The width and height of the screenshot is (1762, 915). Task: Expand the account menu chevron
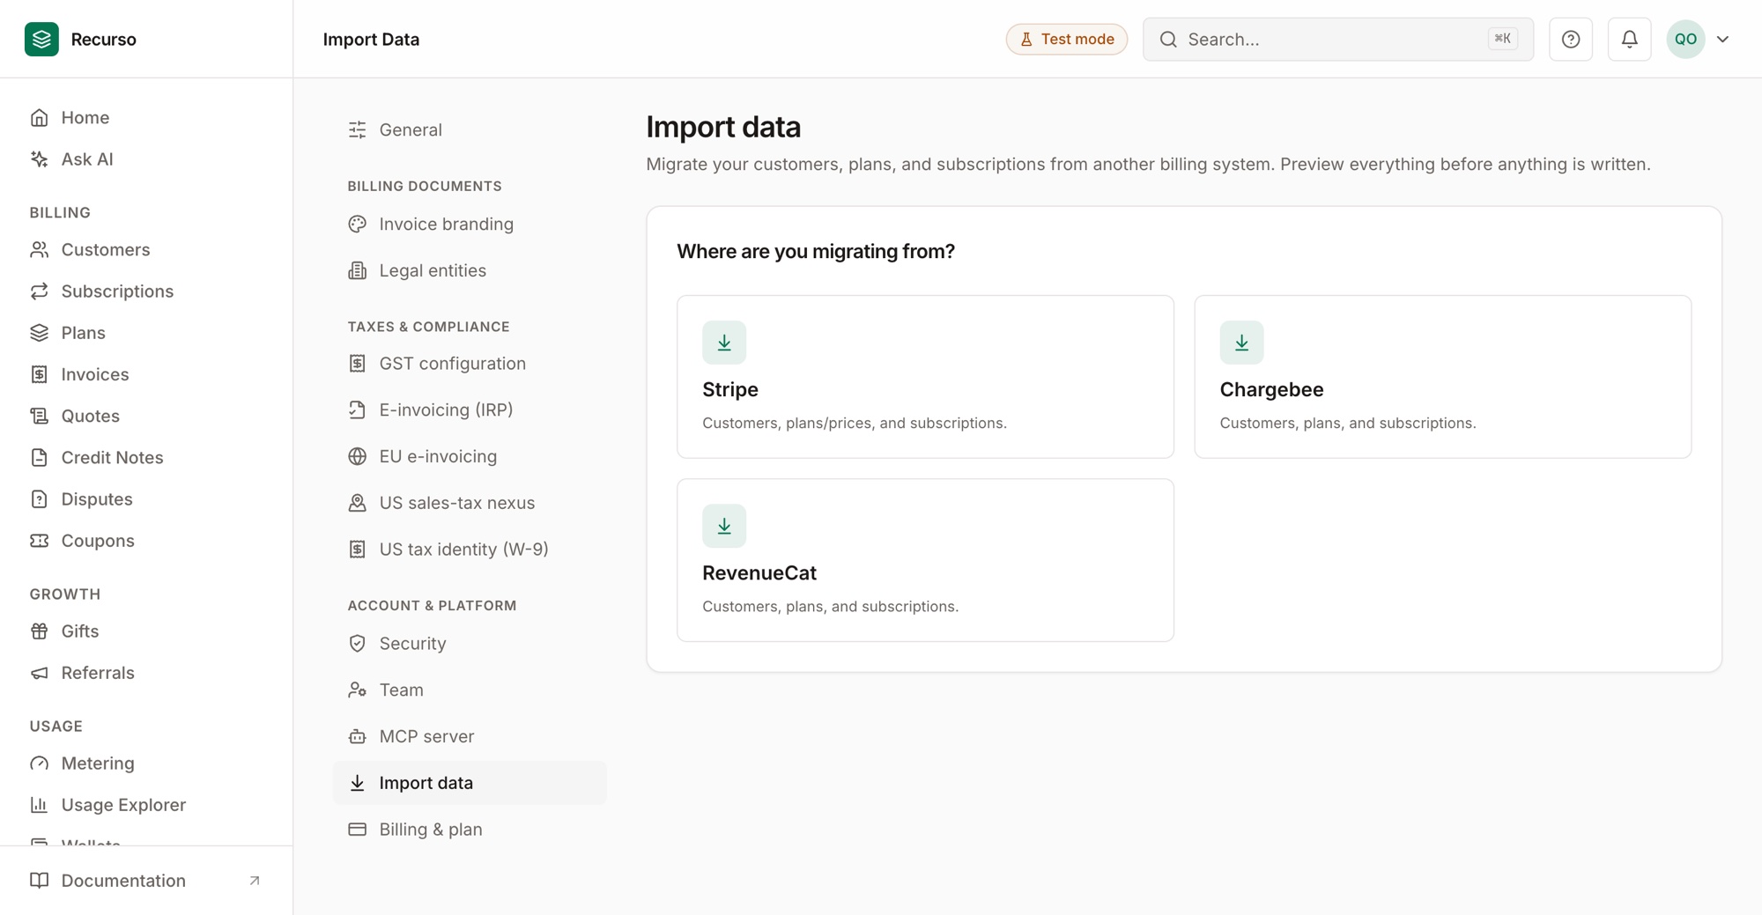[x=1723, y=39]
